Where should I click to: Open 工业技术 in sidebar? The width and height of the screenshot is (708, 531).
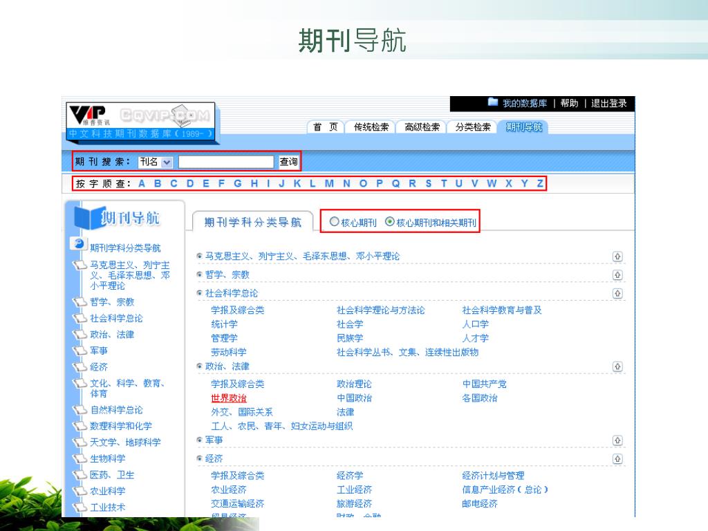[x=107, y=507]
